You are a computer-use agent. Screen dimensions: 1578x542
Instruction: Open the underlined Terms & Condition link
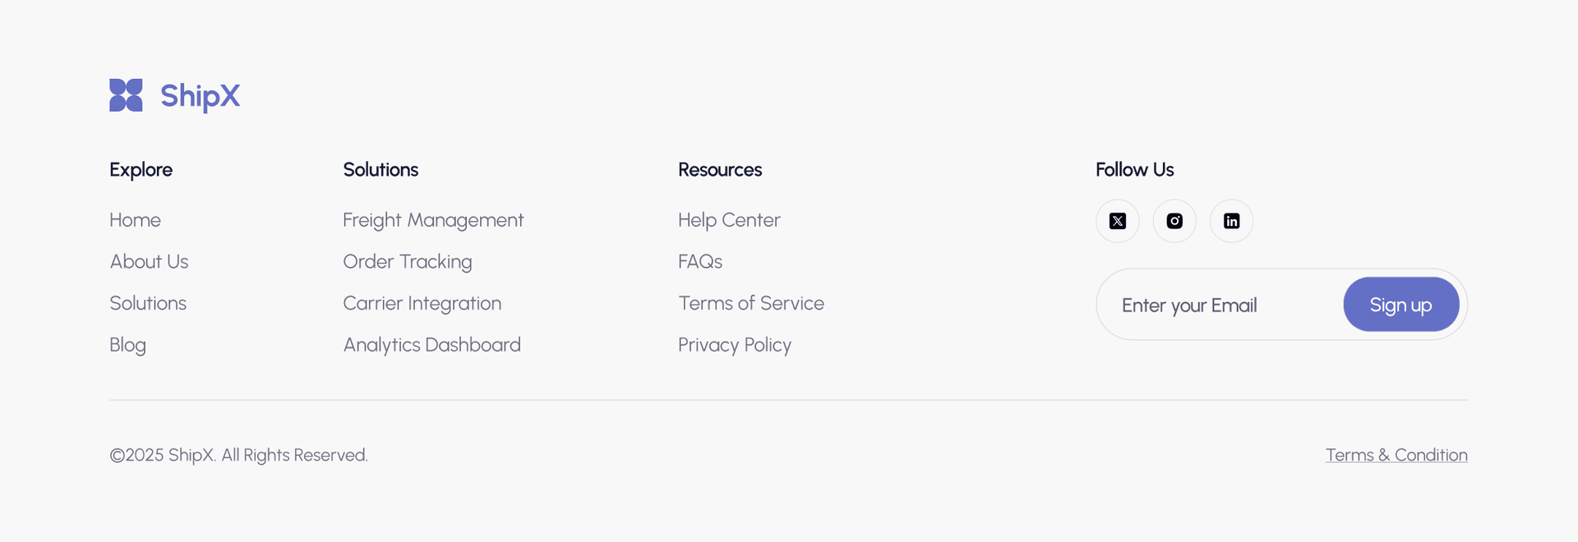coord(1396,455)
